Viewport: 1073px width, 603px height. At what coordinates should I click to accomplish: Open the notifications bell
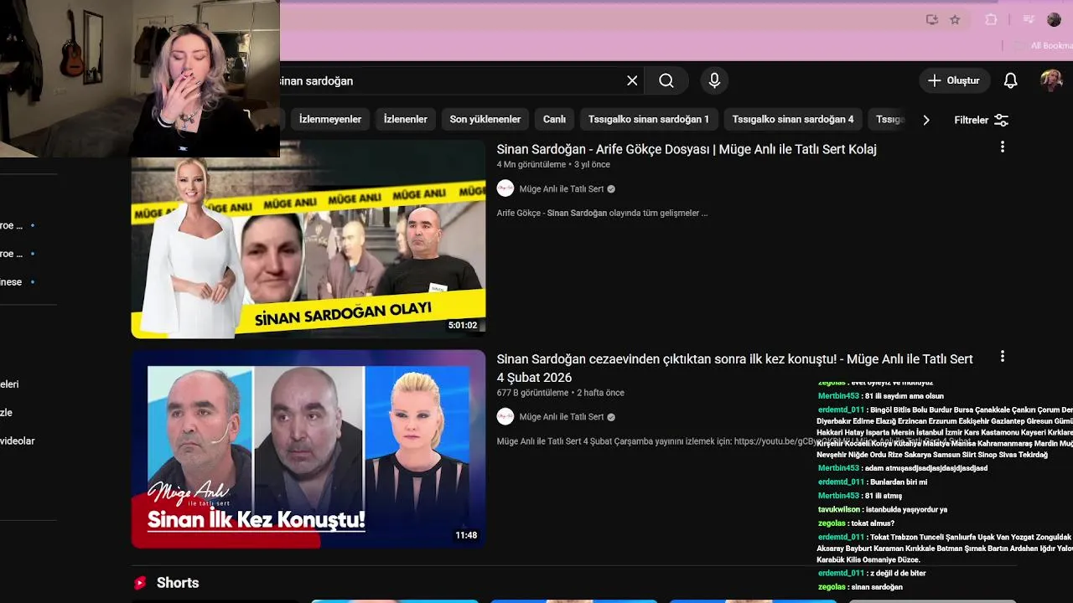click(x=1011, y=80)
